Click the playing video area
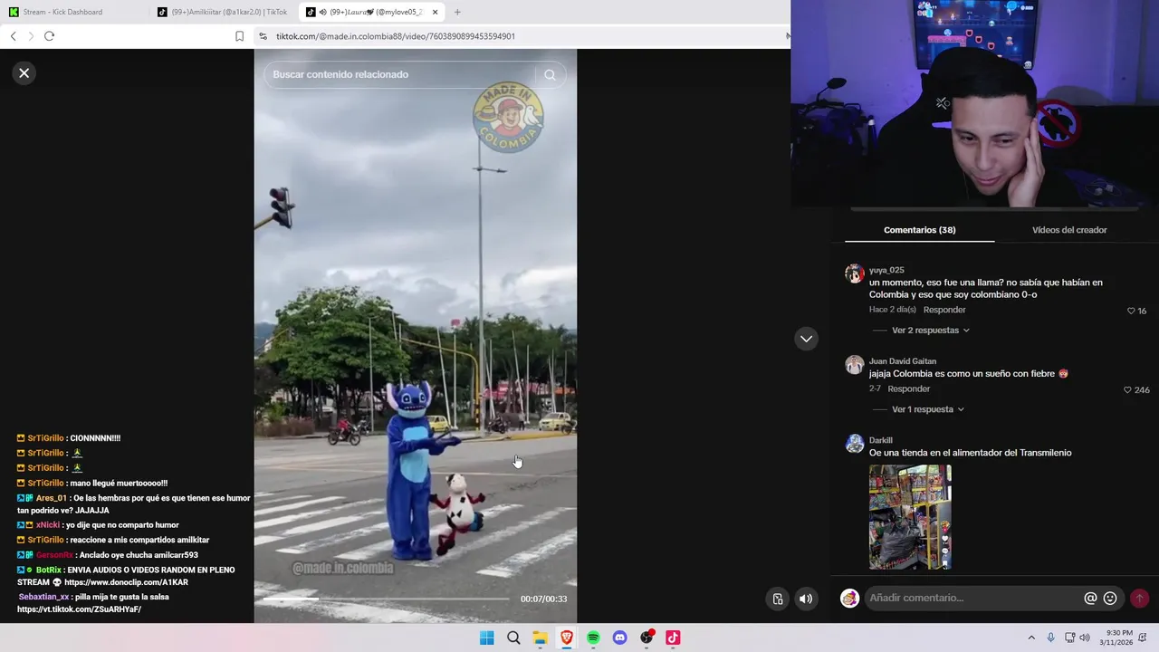This screenshot has height=652, width=1159. click(415, 335)
